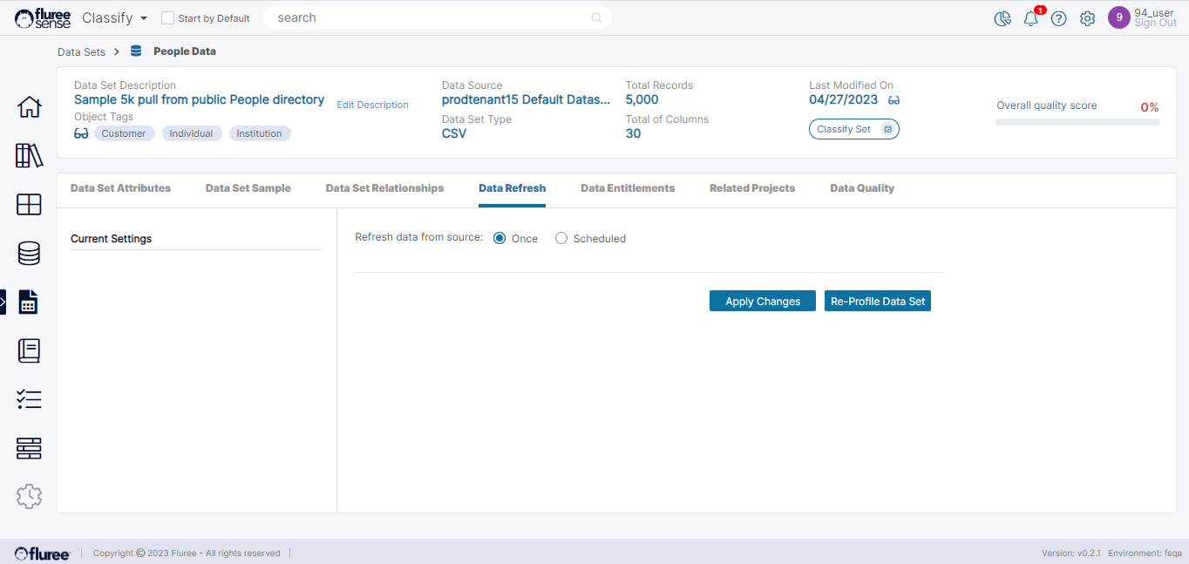
Task: Open the Home icon in sidebar
Action: tap(29, 107)
